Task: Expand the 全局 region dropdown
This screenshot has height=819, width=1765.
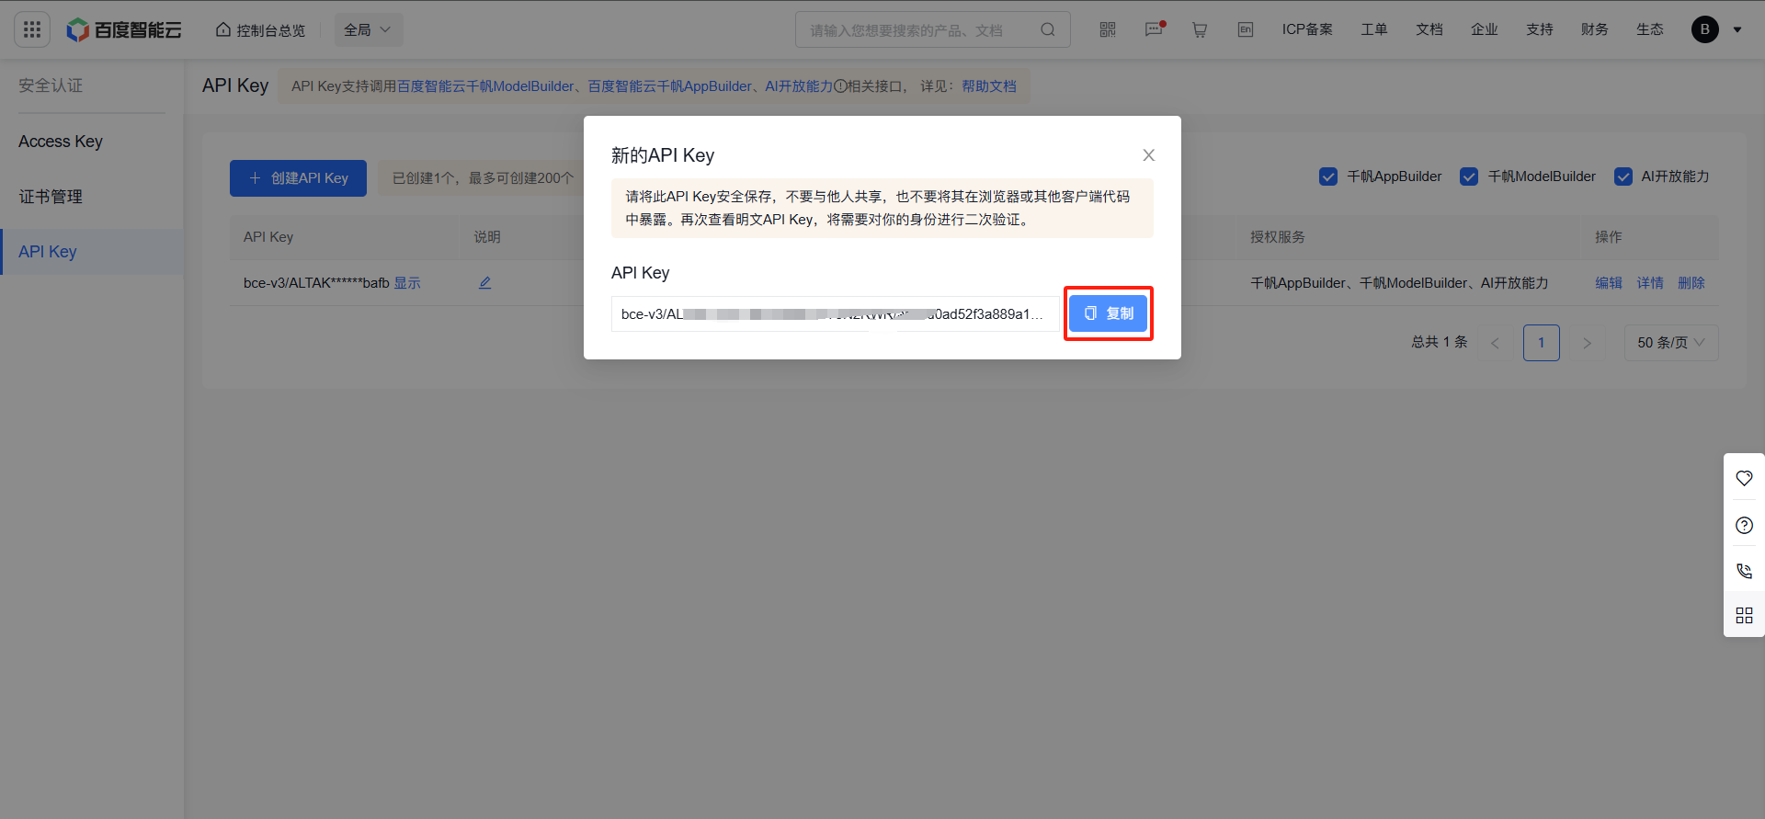Action: click(368, 29)
